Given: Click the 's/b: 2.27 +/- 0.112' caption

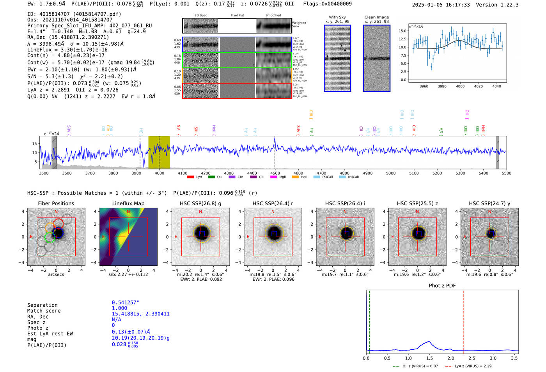Looking at the screenshot, I should 128,274.
